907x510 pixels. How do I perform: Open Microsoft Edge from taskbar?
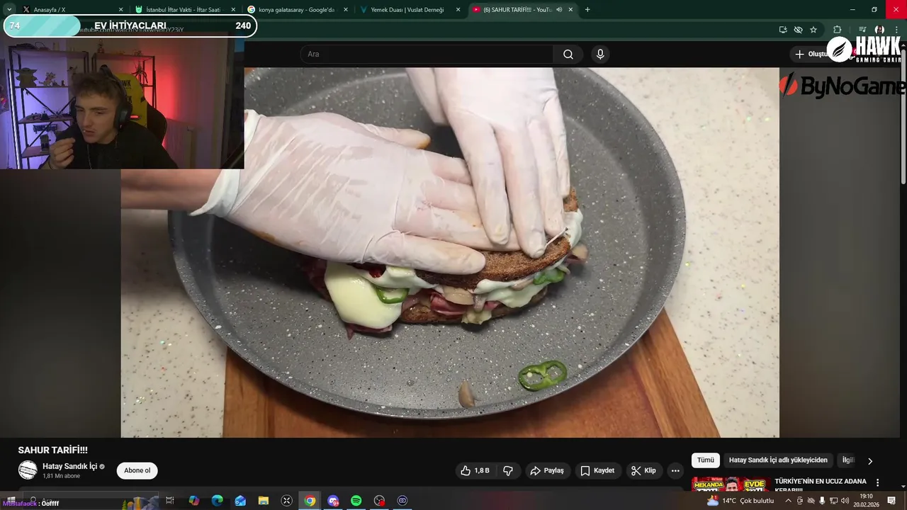tap(217, 501)
